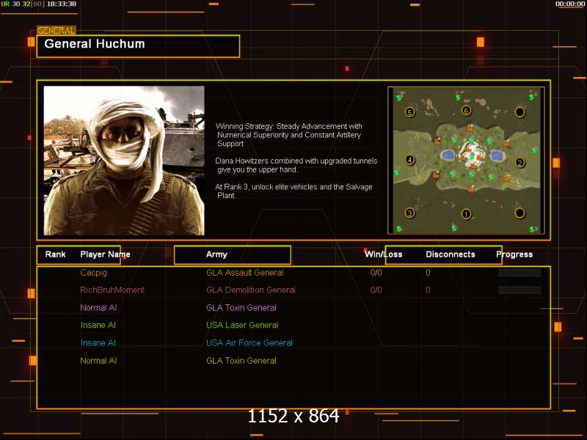Screen dimensions: 587x440
Task: Click USA Laser General army entry
Action: 242,325
